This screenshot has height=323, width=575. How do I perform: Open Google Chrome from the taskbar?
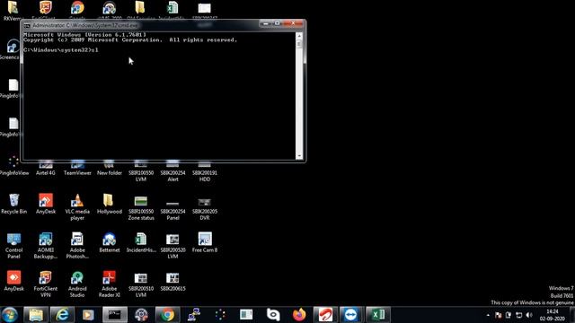[x=168, y=315]
